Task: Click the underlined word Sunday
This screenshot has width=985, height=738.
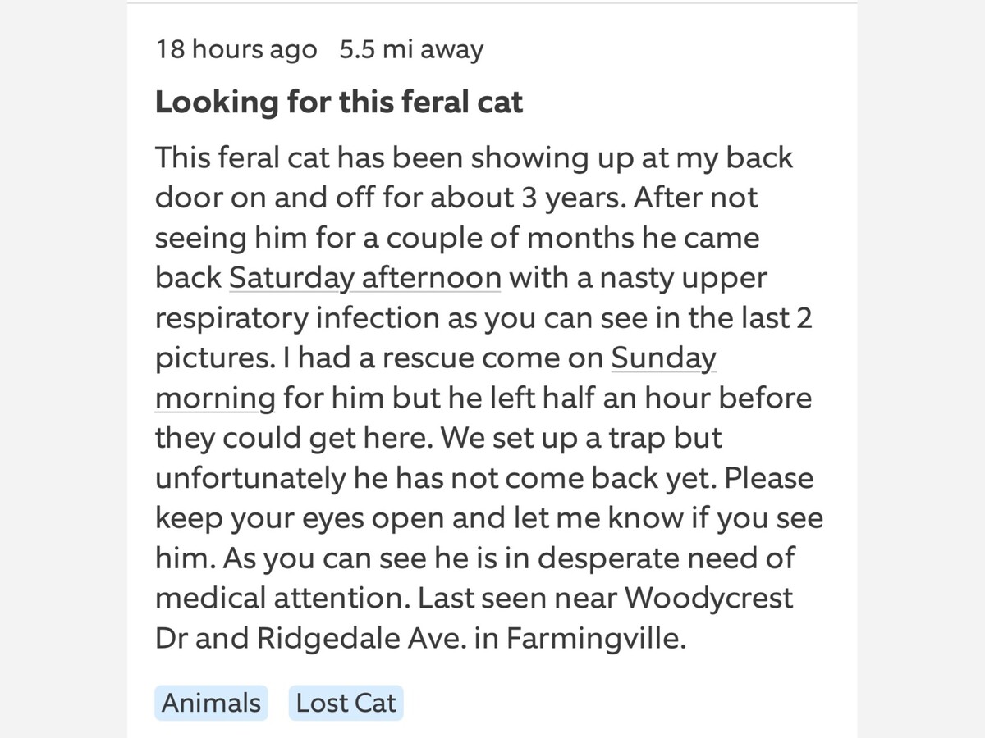Action: click(x=664, y=358)
